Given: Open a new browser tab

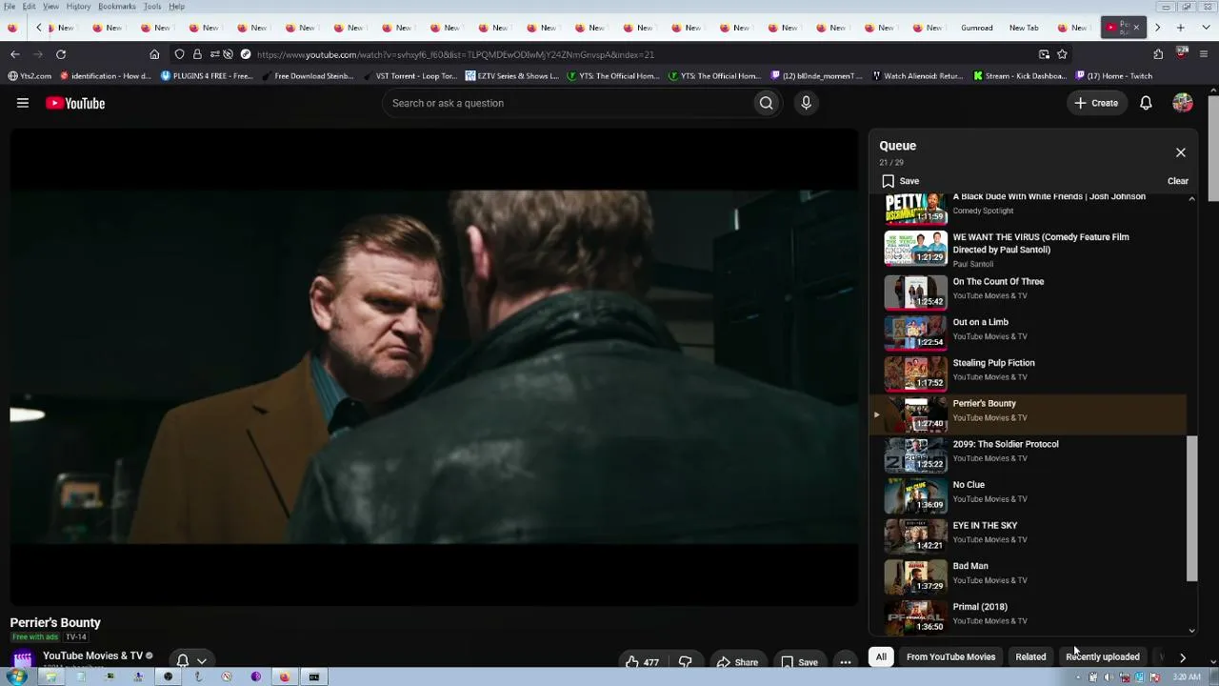Looking at the screenshot, I should [1180, 28].
